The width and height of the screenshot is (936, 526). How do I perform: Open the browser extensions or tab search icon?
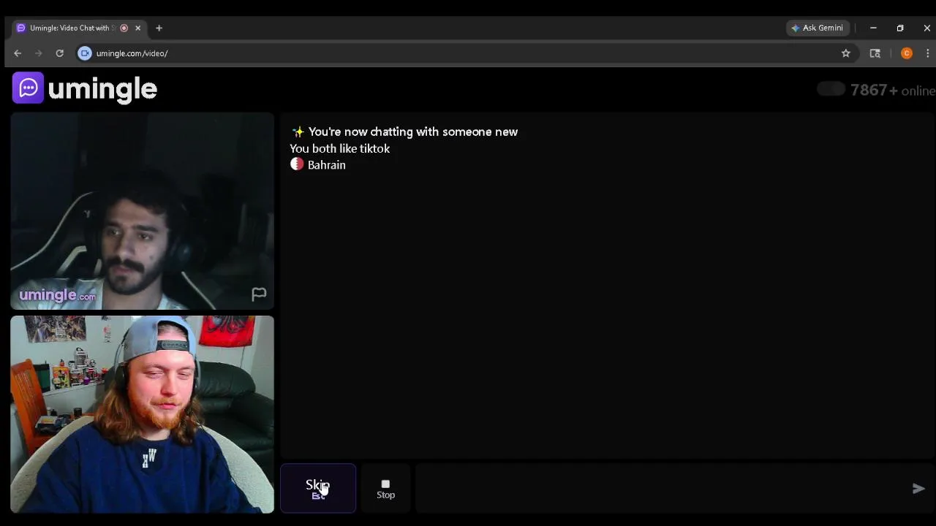tap(875, 53)
